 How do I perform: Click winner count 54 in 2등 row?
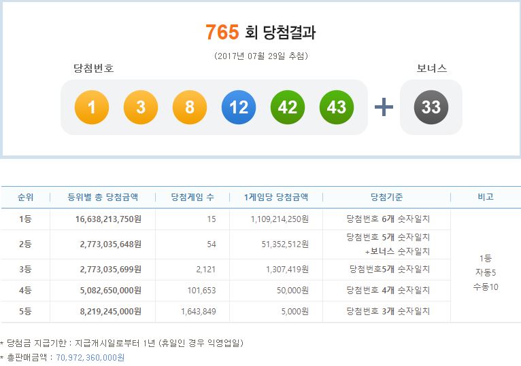[x=212, y=244]
